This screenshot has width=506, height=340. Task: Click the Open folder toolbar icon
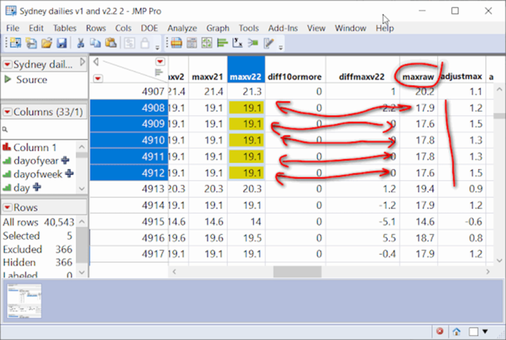click(x=46, y=44)
